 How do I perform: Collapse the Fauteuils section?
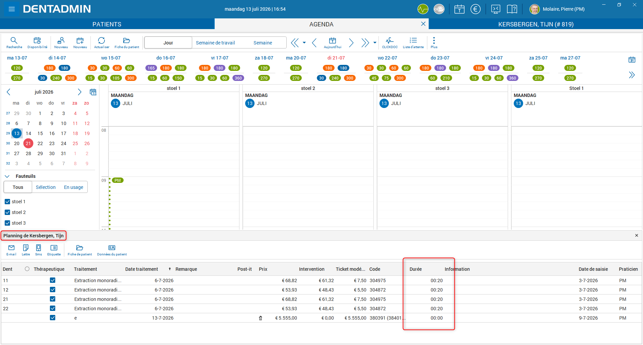point(7,176)
